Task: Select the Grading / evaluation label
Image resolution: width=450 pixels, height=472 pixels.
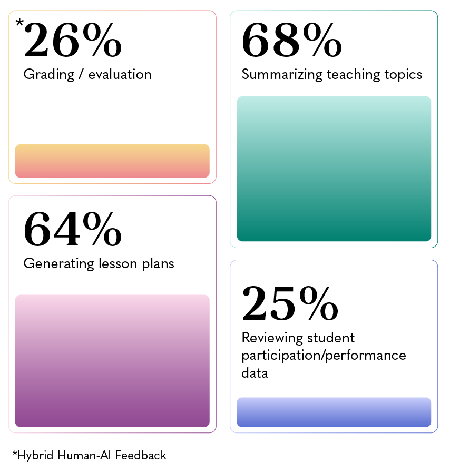Action: 87,74
